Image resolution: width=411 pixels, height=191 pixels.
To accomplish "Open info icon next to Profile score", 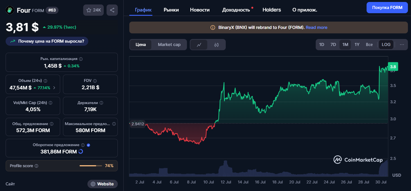I will point(36,166).
